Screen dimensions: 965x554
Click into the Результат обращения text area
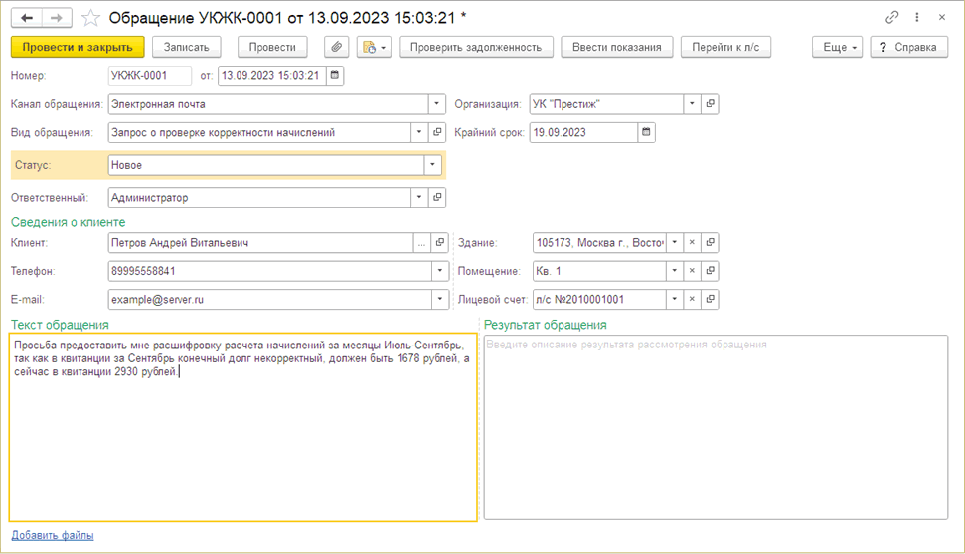coord(715,427)
